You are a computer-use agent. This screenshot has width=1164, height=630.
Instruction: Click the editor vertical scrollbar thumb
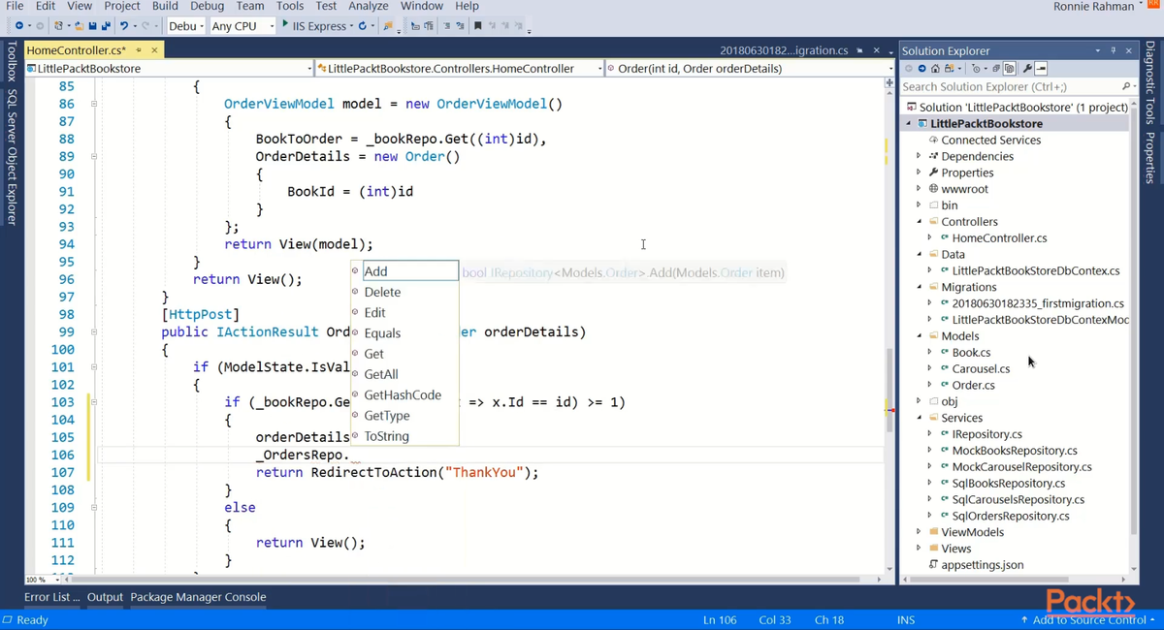[889, 388]
